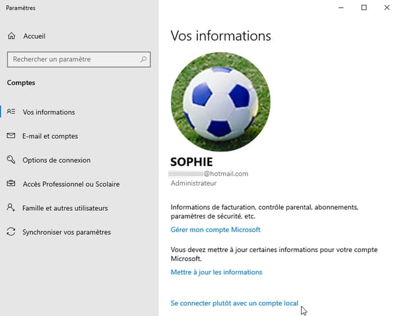Maximize the Paramètres window

[x=364, y=7]
